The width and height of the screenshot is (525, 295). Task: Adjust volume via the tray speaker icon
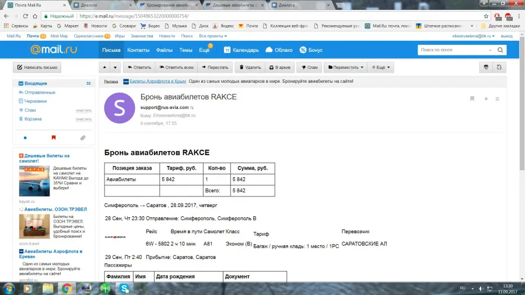point(481,289)
